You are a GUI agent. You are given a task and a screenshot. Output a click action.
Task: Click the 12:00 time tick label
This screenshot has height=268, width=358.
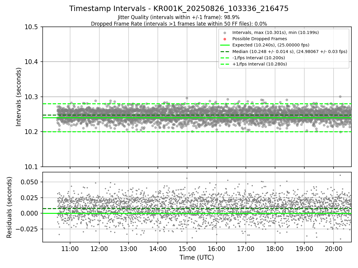click(99, 249)
